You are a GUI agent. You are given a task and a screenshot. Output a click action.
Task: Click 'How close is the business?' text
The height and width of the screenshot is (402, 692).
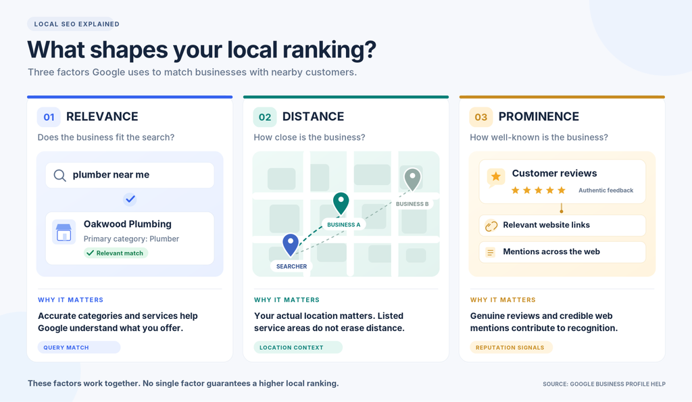click(310, 137)
